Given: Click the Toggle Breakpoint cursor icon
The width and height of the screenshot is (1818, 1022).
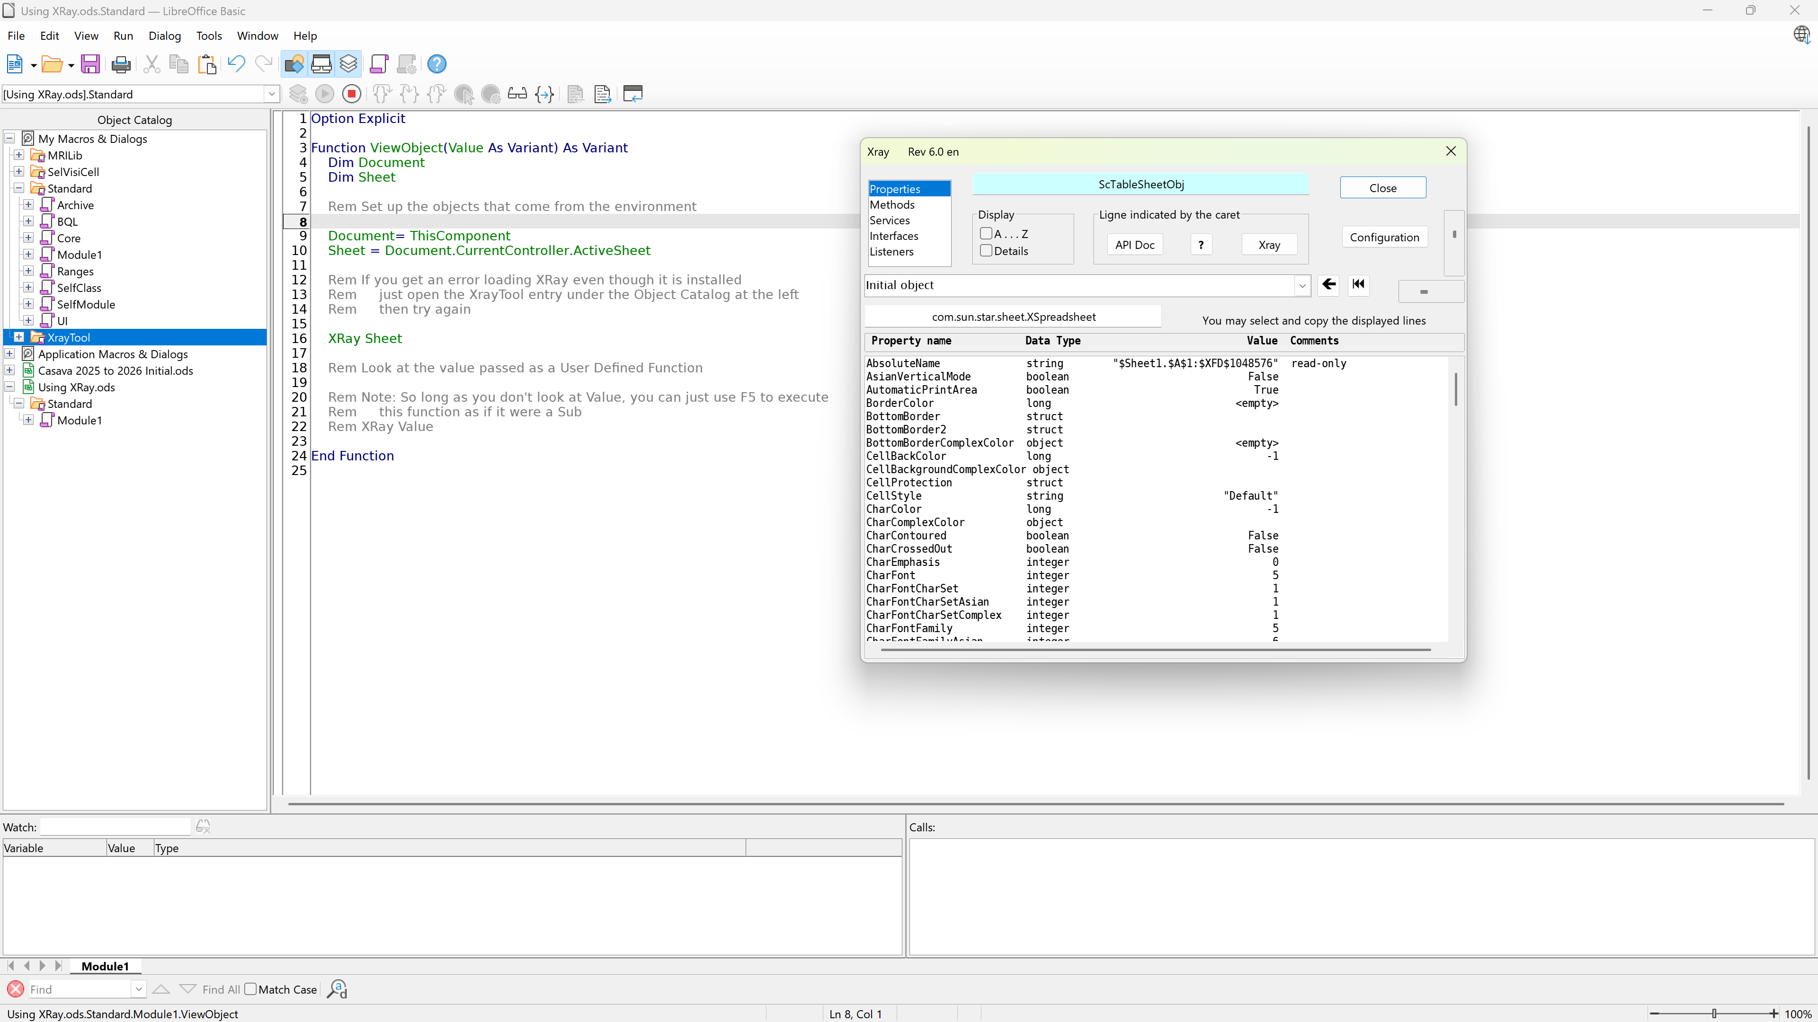Looking at the screenshot, I should [463, 94].
